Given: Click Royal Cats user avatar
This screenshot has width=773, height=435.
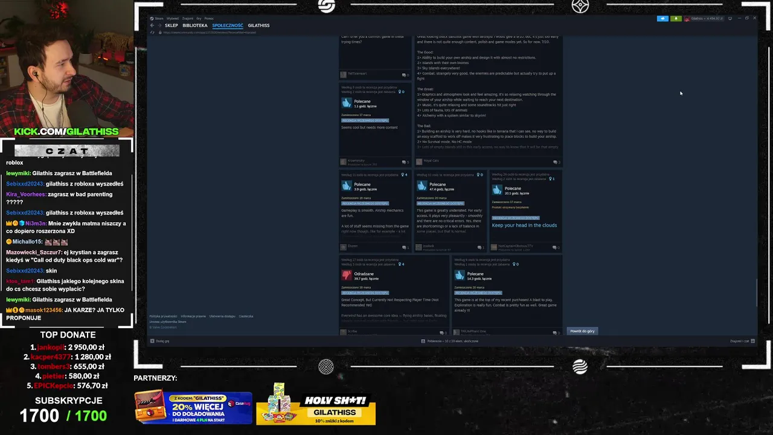Looking at the screenshot, I should point(419,161).
